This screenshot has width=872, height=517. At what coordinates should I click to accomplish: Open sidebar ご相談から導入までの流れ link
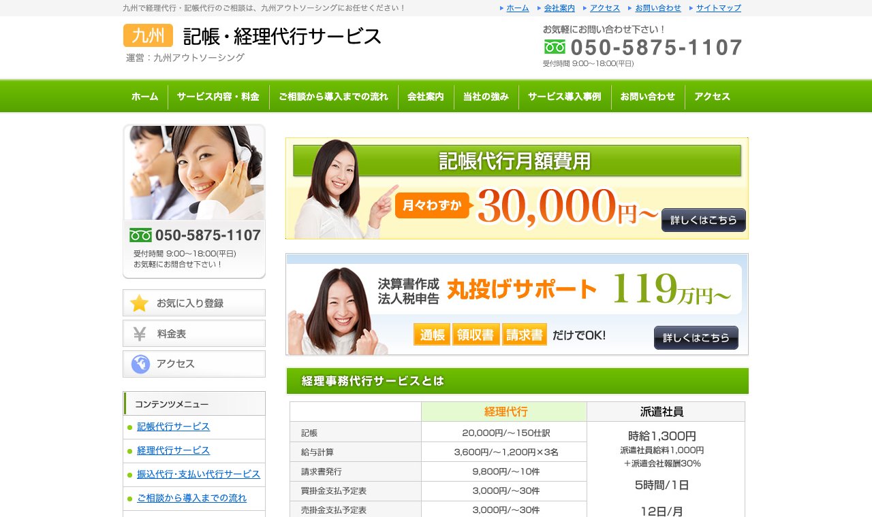click(x=192, y=498)
